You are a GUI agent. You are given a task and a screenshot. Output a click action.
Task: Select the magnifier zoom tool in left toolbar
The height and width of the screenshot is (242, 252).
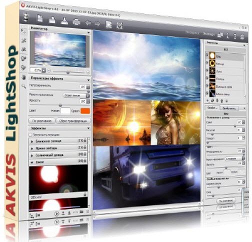click(23, 86)
